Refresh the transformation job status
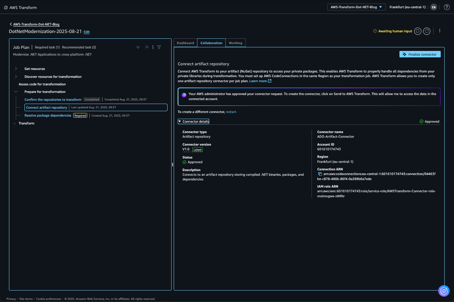 click(427, 31)
